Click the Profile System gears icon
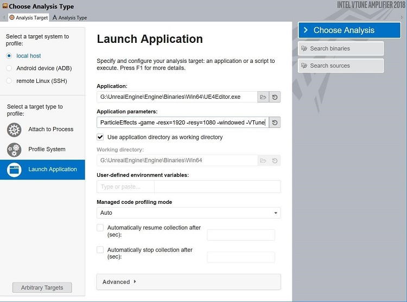Image resolution: width=407 pixels, height=302 pixels. [14, 150]
